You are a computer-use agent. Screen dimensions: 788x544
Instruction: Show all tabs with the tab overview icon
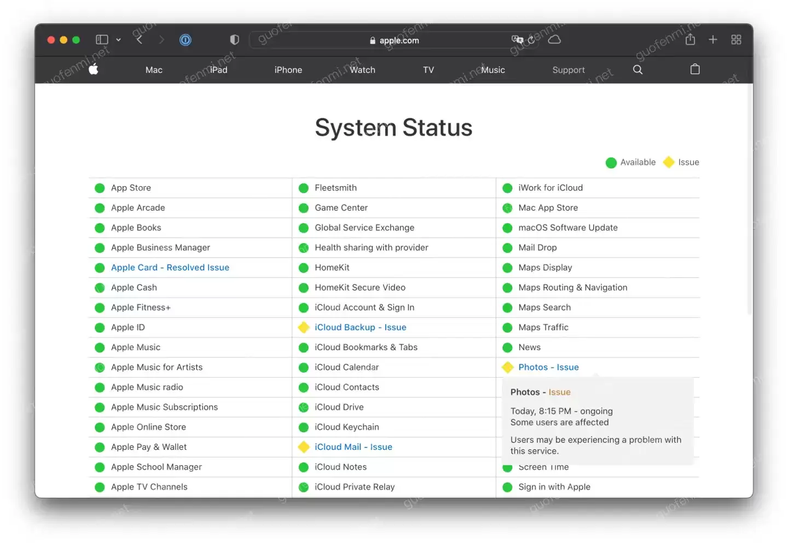tap(736, 39)
